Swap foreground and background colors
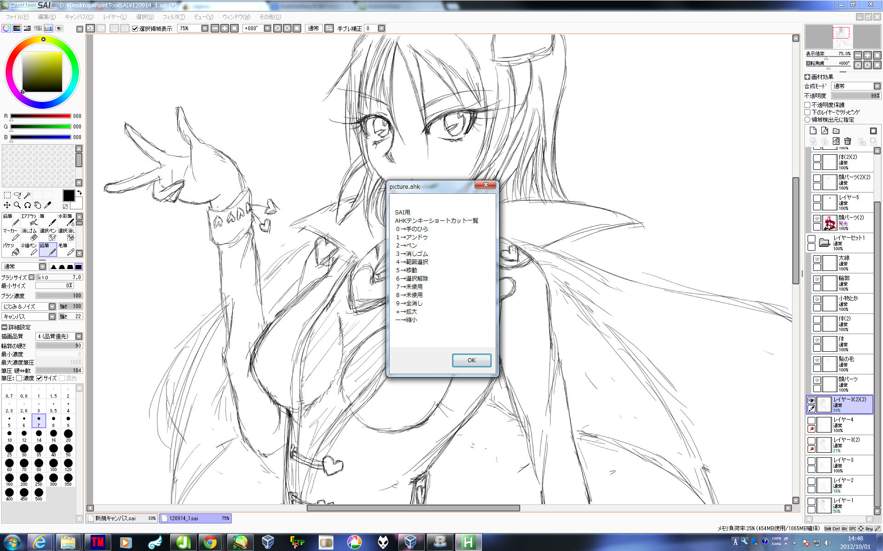883x551 pixels. [79, 193]
